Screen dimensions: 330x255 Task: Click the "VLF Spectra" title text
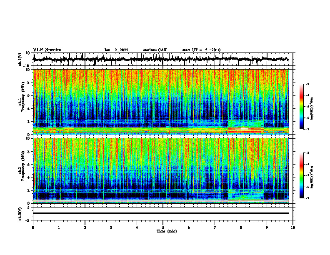[47, 50]
